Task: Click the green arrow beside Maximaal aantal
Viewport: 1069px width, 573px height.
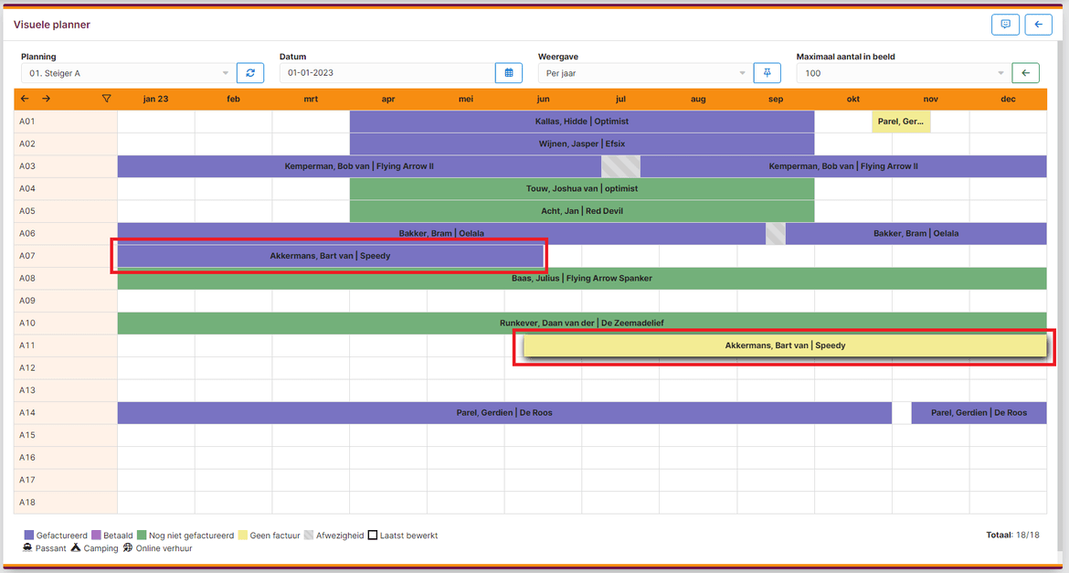Action: point(1025,73)
